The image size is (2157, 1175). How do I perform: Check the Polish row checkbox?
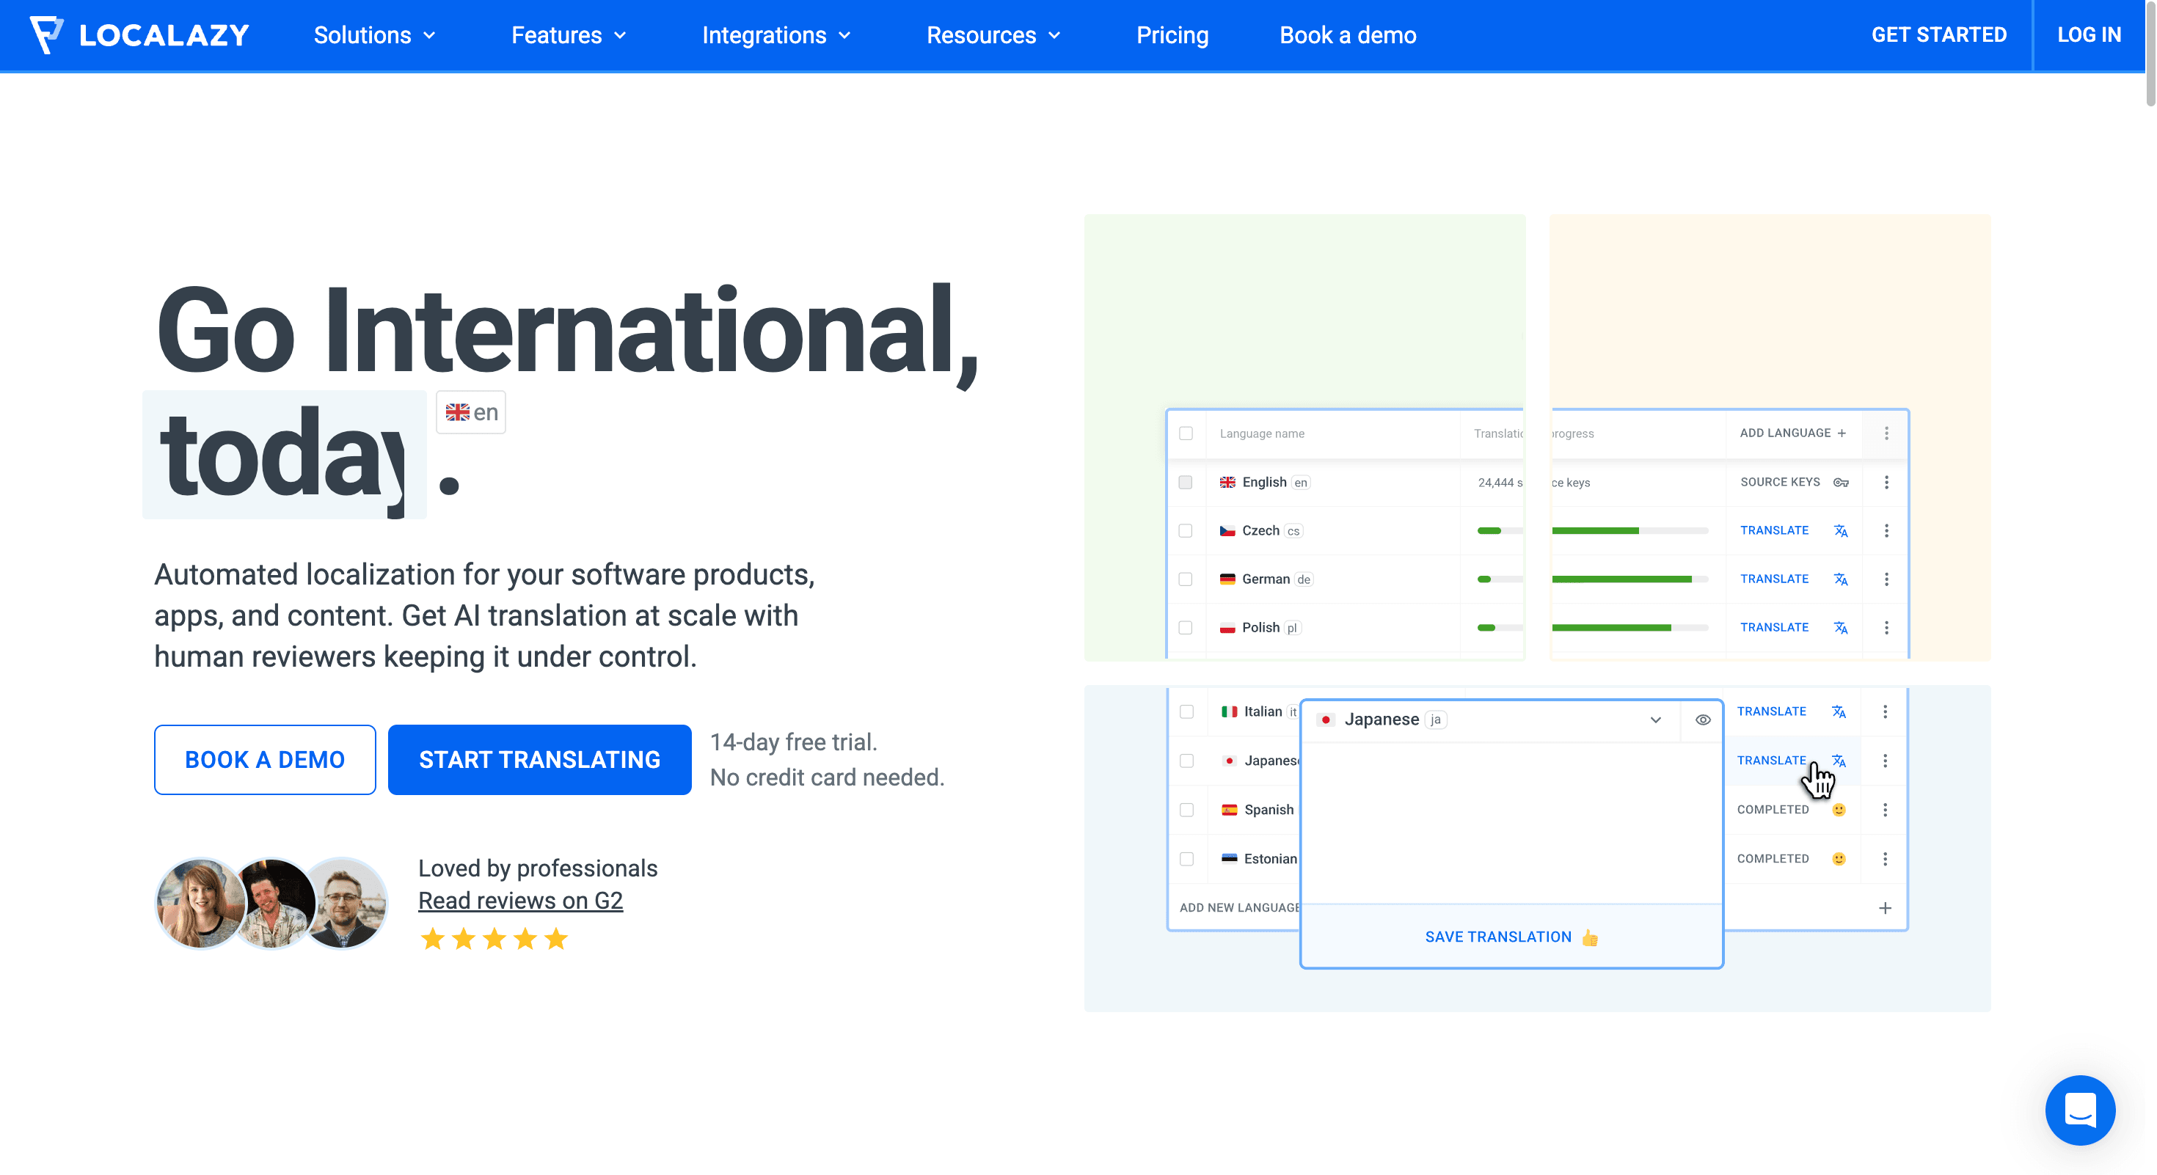point(1186,628)
